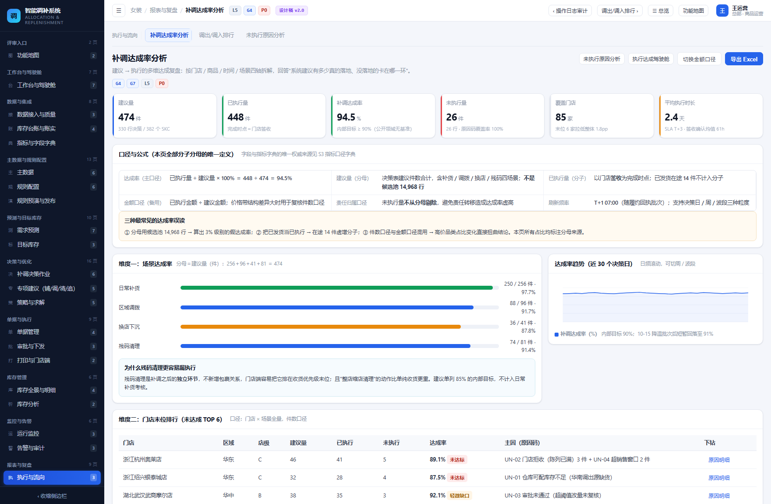Select the active 执行与流向 sidebar item
Image resolution: width=771 pixels, height=504 pixels.
pos(52,478)
